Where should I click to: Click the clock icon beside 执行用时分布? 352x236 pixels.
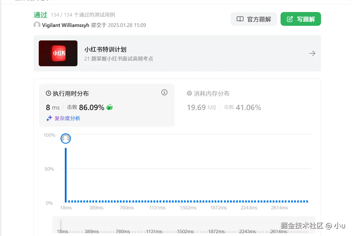(48, 93)
